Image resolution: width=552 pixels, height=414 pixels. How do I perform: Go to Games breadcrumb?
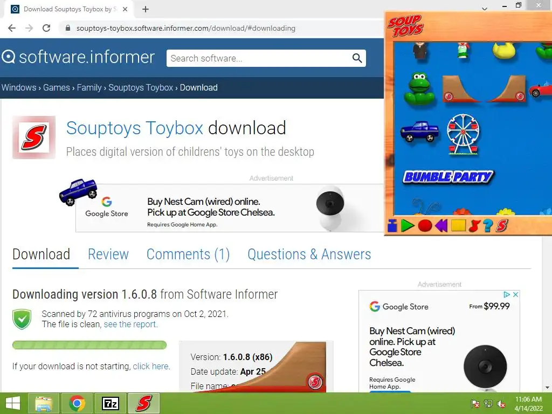click(56, 87)
